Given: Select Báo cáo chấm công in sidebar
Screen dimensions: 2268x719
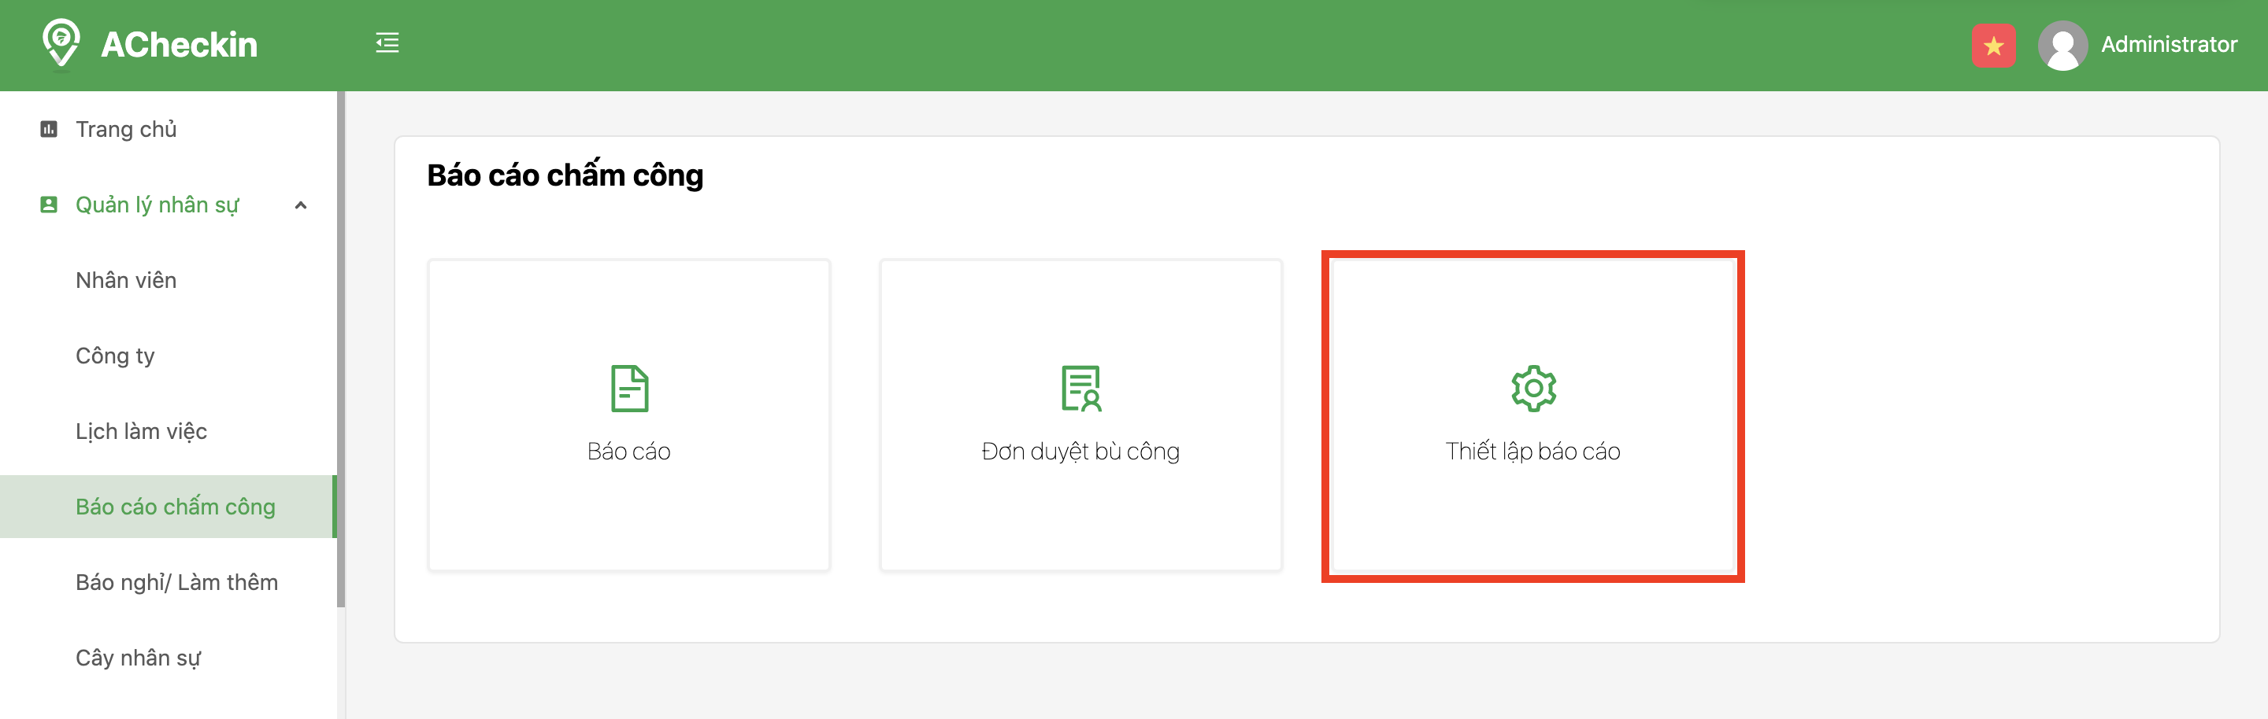Looking at the screenshot, I should click(169, 507).
